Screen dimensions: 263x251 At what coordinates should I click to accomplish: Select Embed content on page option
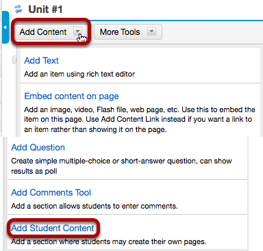pos(71,96)
